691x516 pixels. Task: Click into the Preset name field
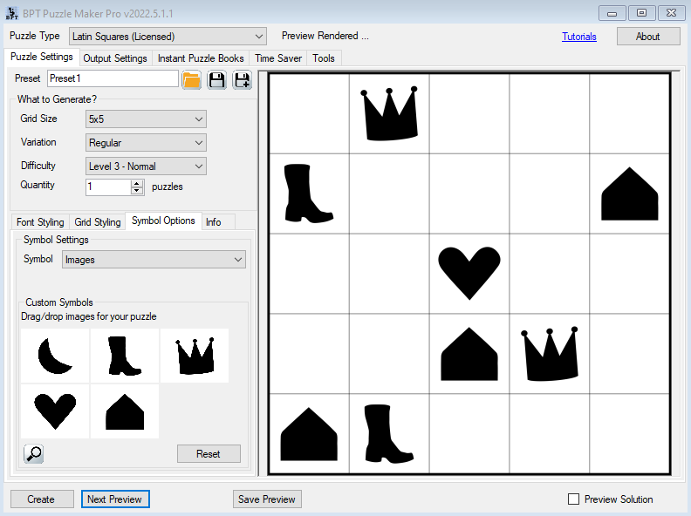[113, 78]
